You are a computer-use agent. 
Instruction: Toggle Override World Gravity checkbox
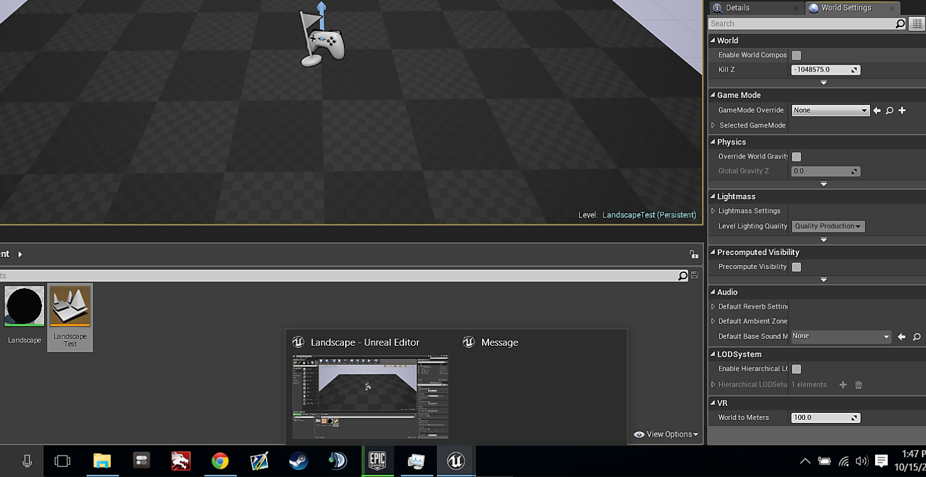pos(796,156)
